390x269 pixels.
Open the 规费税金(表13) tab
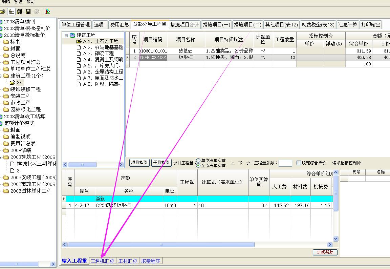tap(318, 25)
